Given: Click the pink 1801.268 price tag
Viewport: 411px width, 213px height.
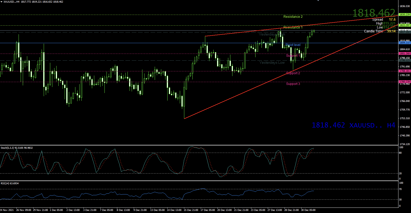Looking at the screenshot, I should (x=404, y=54).
